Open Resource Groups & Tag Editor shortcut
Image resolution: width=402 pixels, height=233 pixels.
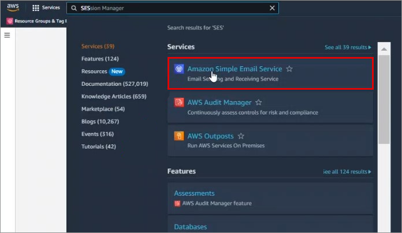(x=38, y=21)
